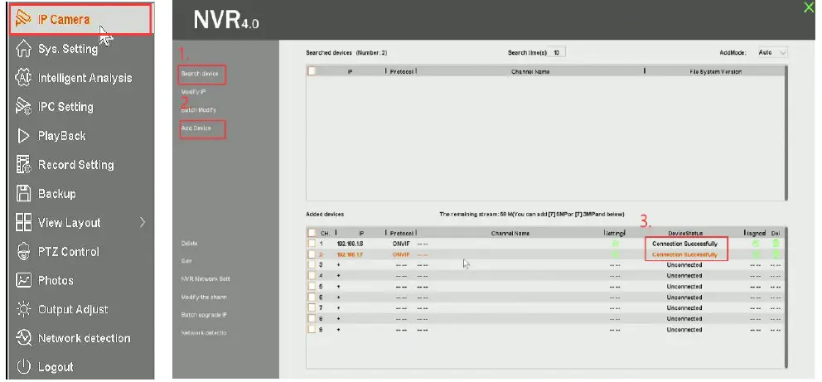822x382 pixels.
Task: Toggle select-all checkbox in Searched devices header
Action: (312, 71)
